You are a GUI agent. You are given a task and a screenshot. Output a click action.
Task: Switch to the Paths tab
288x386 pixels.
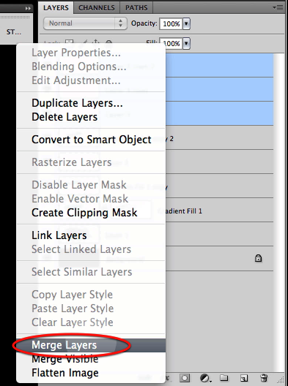[136, 7]
